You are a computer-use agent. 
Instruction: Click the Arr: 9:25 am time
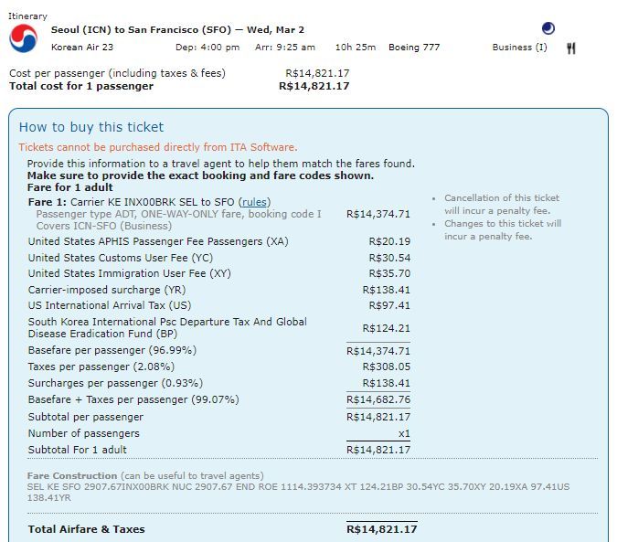click(x=285, y=48)
